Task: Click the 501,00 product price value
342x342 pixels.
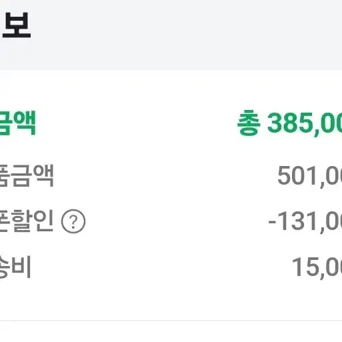Action: tap(310, 176)
